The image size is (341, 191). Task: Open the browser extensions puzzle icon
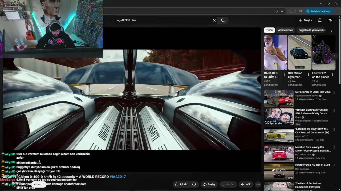(x=291, y=11)
